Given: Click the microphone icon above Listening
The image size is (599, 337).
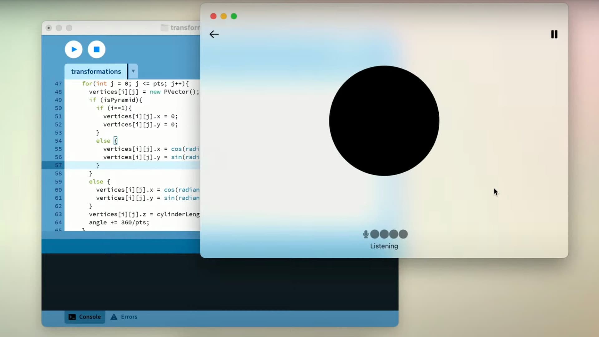Looking at the screenshot, I should pyautogui.click(x=366, y=234).
